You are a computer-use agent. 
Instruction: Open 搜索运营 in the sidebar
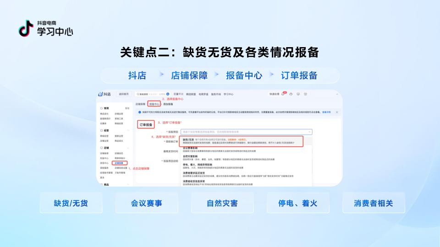coord(119,136)
